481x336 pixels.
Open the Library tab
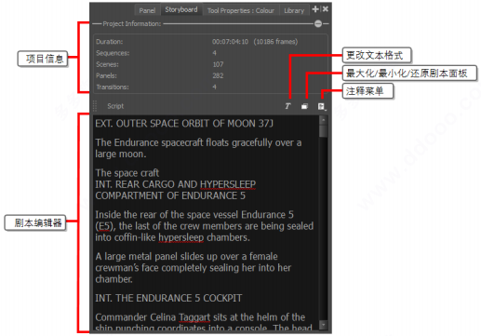tap(294, 10)
